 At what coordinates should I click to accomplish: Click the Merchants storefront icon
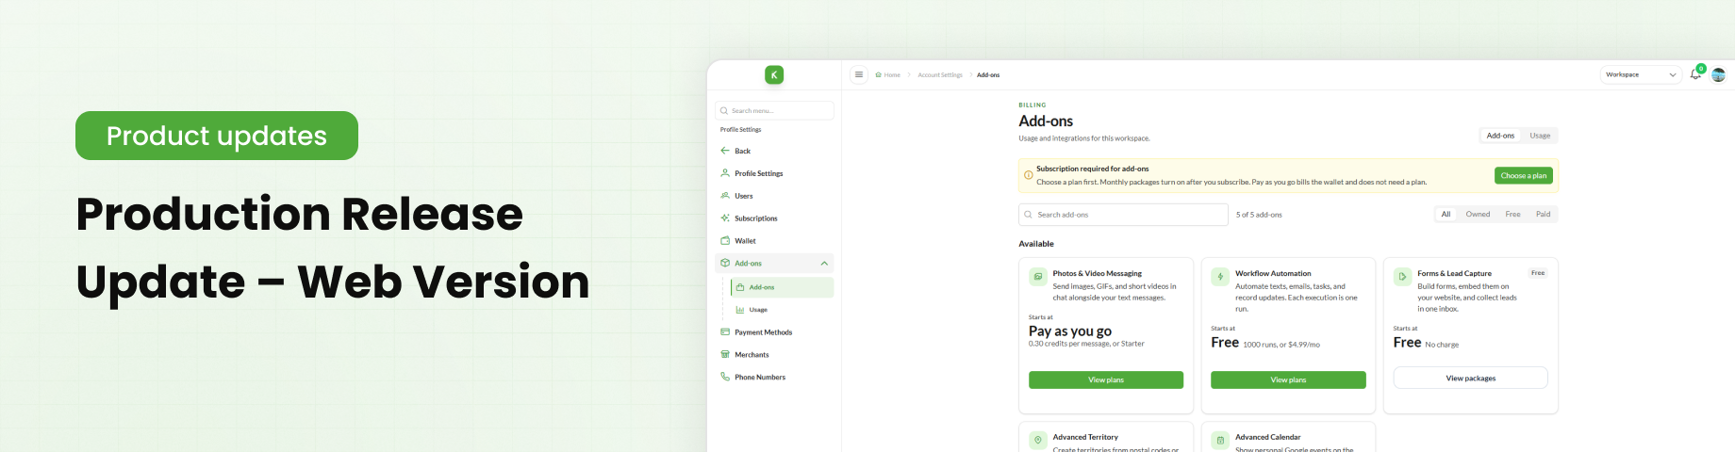tap(725, 355)
